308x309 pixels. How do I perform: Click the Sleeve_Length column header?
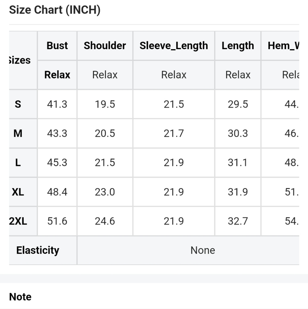click(174, 46)
